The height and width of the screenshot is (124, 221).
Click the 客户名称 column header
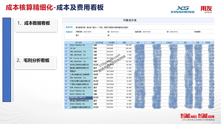tap(79, 42)
